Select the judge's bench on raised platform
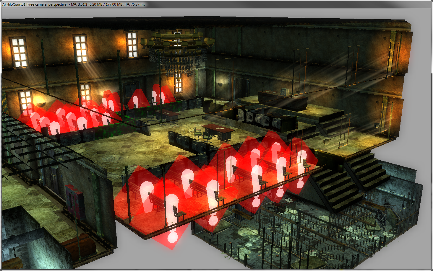The height and width of the screenshot is (271, 433). click(x=283, y=100)
